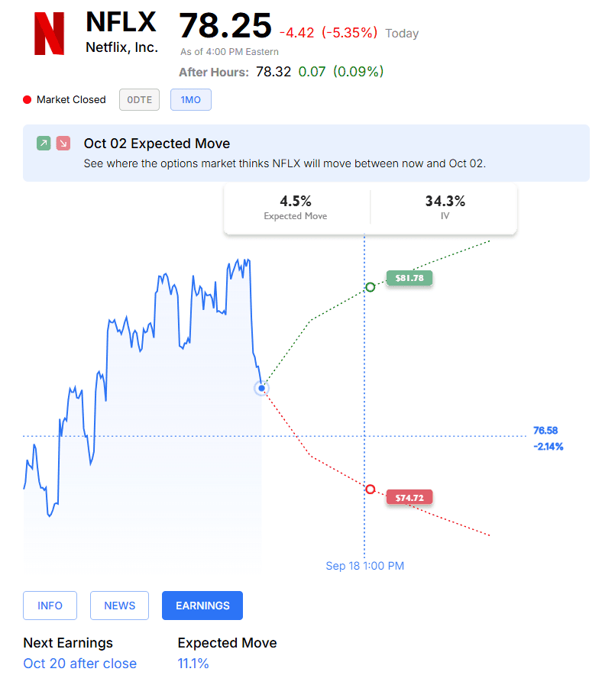Click the 4.5% Expected Move tooltip value
Viewport: 602px width, 688px height.
[296, 201]
